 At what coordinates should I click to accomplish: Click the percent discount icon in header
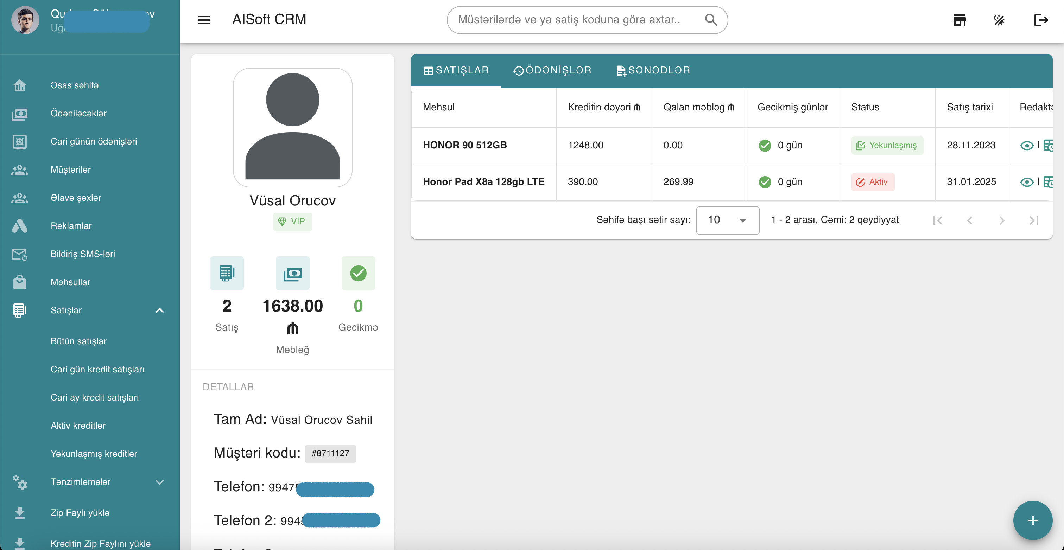[999, 20]
